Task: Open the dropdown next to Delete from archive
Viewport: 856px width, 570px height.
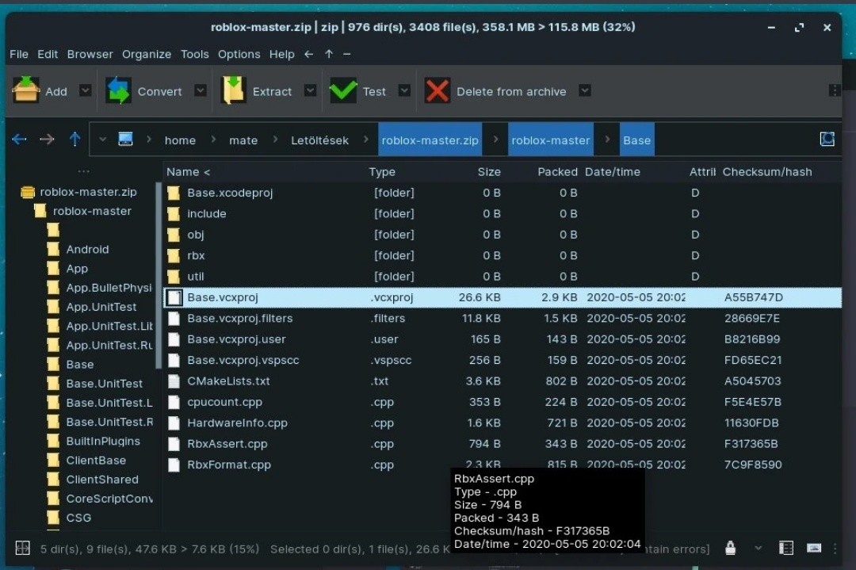Action: pyautogui.click(x=585, y=90)
